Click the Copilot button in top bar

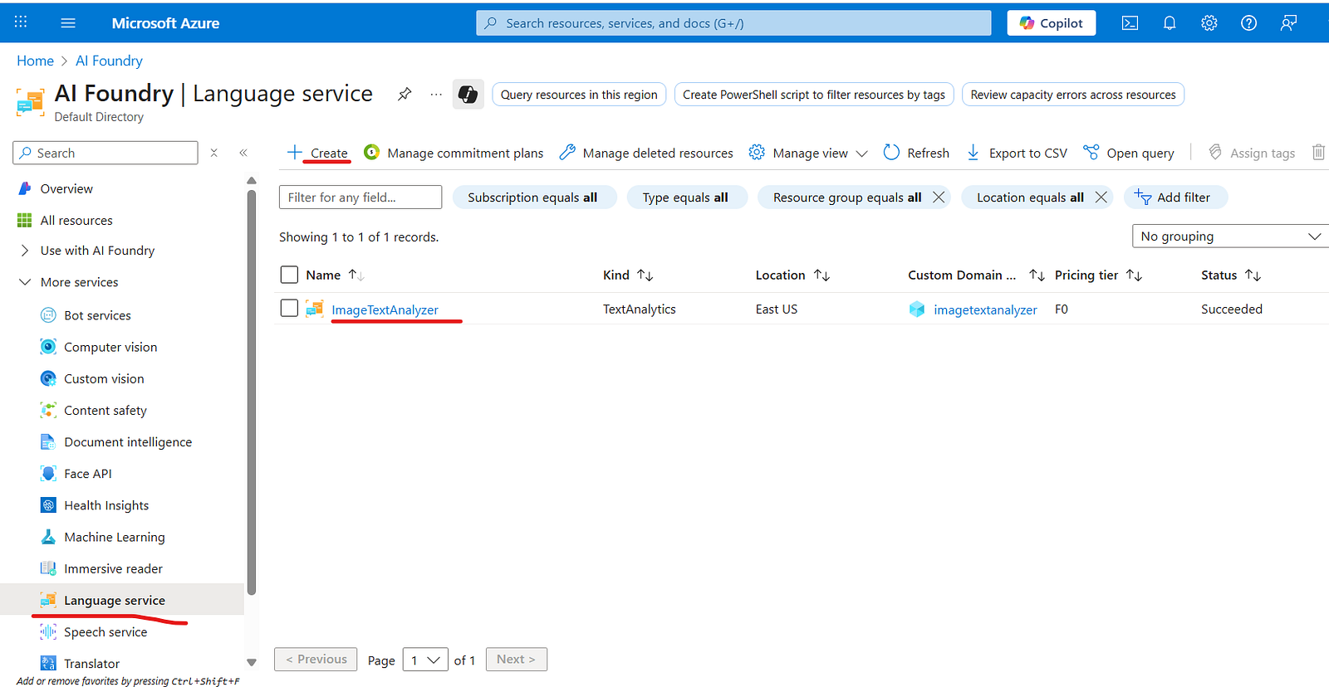[1052, 23]
